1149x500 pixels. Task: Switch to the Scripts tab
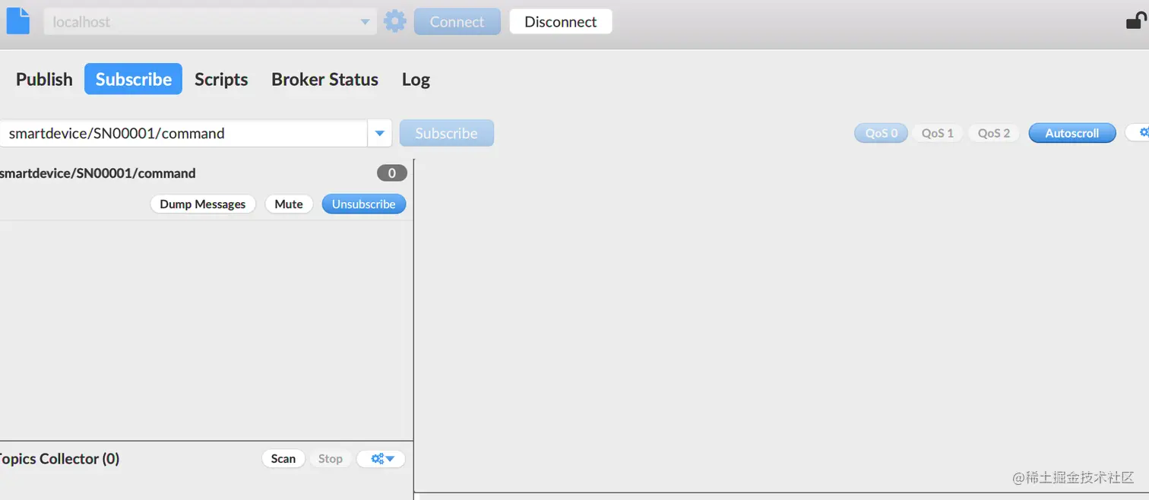pyautogui.click(x=221, y=79)
